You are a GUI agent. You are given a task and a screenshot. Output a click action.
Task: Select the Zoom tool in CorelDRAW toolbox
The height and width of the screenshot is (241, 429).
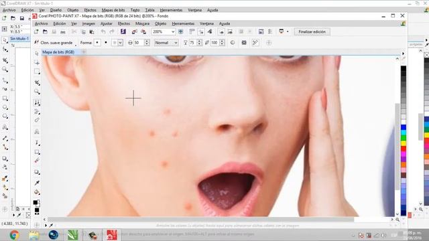coord(5,70)
